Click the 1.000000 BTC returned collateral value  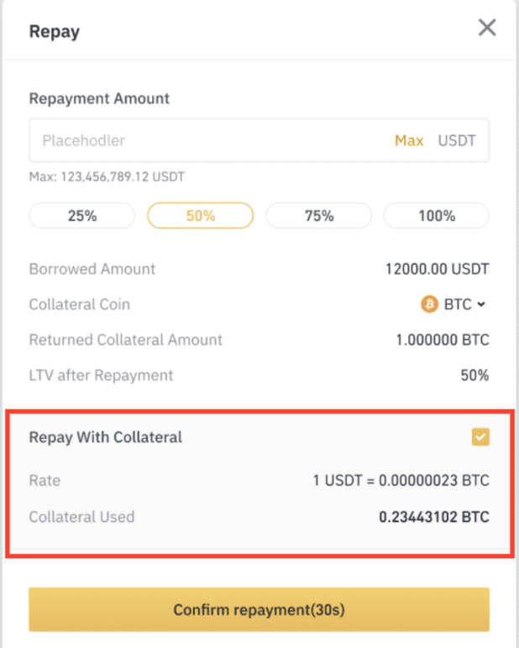coord(443,340)
